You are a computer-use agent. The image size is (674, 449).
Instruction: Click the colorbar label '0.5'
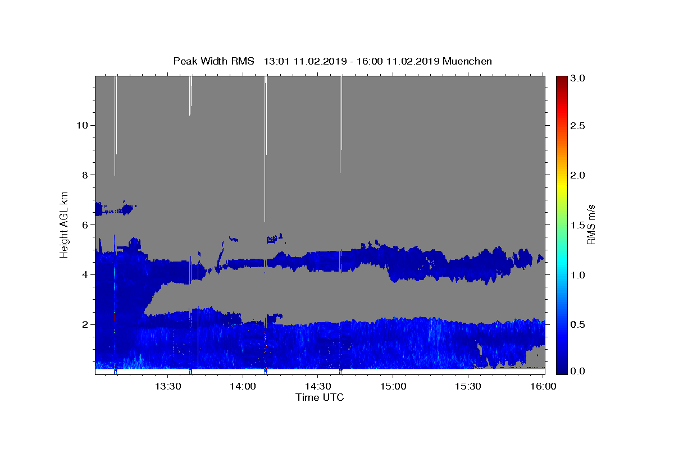coord(578,324)
